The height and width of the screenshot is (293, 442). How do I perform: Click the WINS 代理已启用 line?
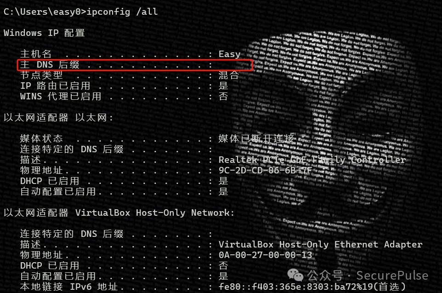(124, 96)
